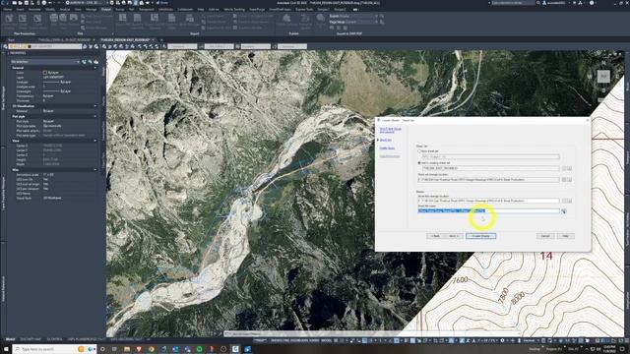The height and width of the screenshot is (354, 630).
Task: Toggle PICKADD icon in Properties palette
Action: [84, 62]
